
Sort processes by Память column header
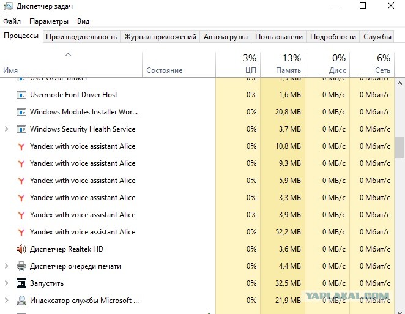(x=283, y=64)
